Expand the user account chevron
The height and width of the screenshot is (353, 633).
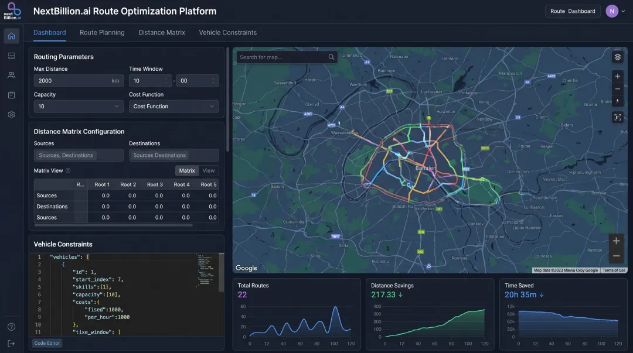pyautogui.click(x=623, y=11)
